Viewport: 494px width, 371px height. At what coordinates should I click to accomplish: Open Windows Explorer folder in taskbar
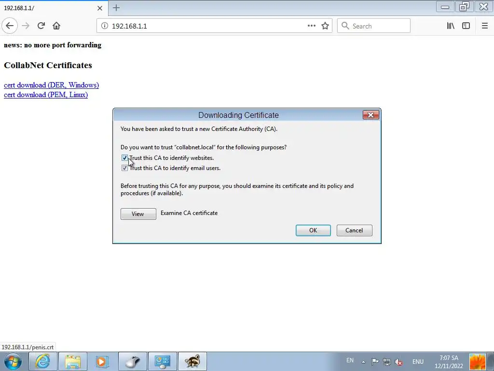tap(73, 361)
